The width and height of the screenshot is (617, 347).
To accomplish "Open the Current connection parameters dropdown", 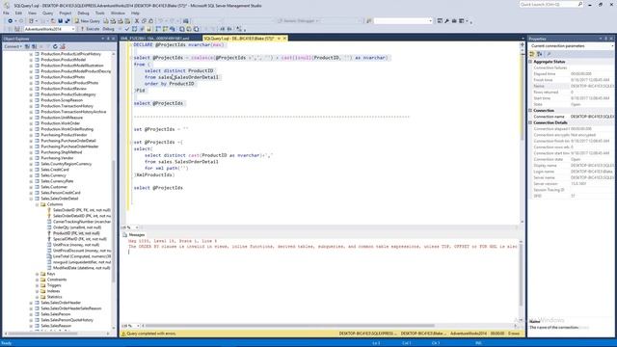I will coord(612,46).
